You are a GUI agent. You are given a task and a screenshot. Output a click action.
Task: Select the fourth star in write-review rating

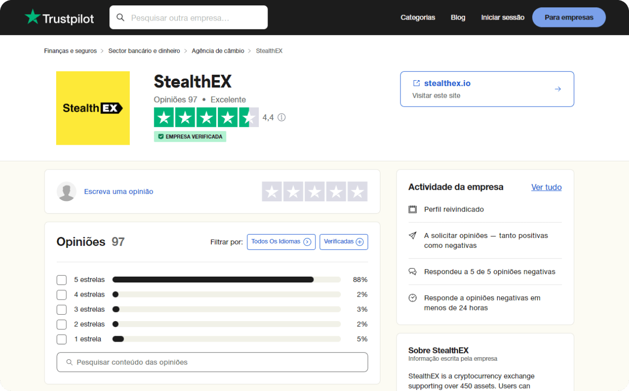(x=336, y=192)
